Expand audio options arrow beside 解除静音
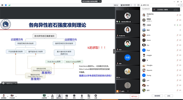 pos(8,96)
